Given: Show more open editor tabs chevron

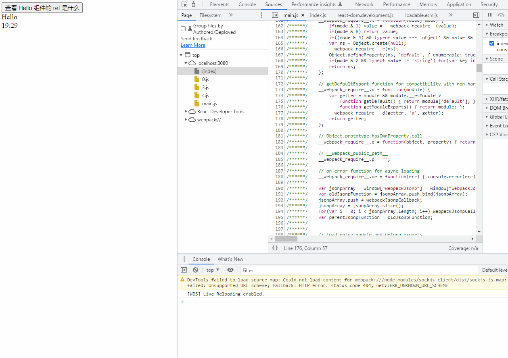Looking at the screenshot, I should point(451,15).
